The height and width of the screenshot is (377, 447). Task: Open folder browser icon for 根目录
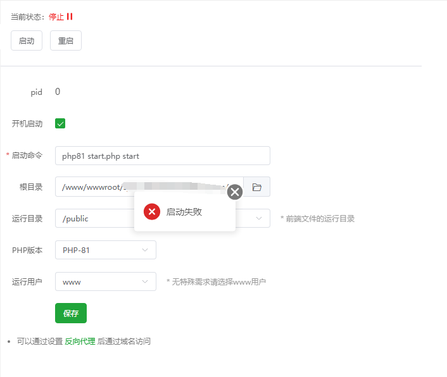[x=257, y=187]
